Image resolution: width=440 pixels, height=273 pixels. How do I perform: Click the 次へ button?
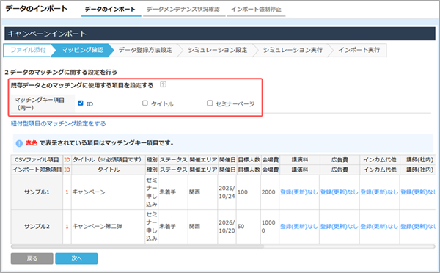tap(76, 258)
